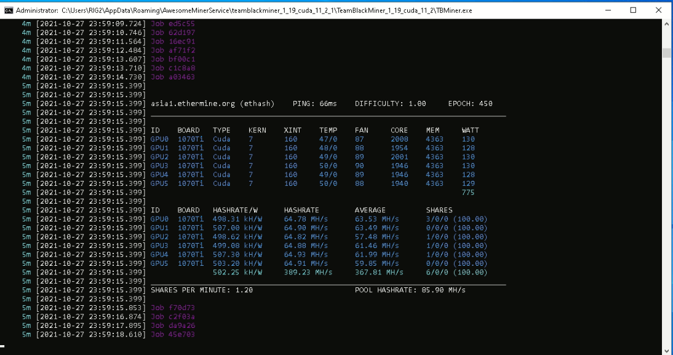
Task: Click 'Job af71f2' log line
Action: pos(173,50)
